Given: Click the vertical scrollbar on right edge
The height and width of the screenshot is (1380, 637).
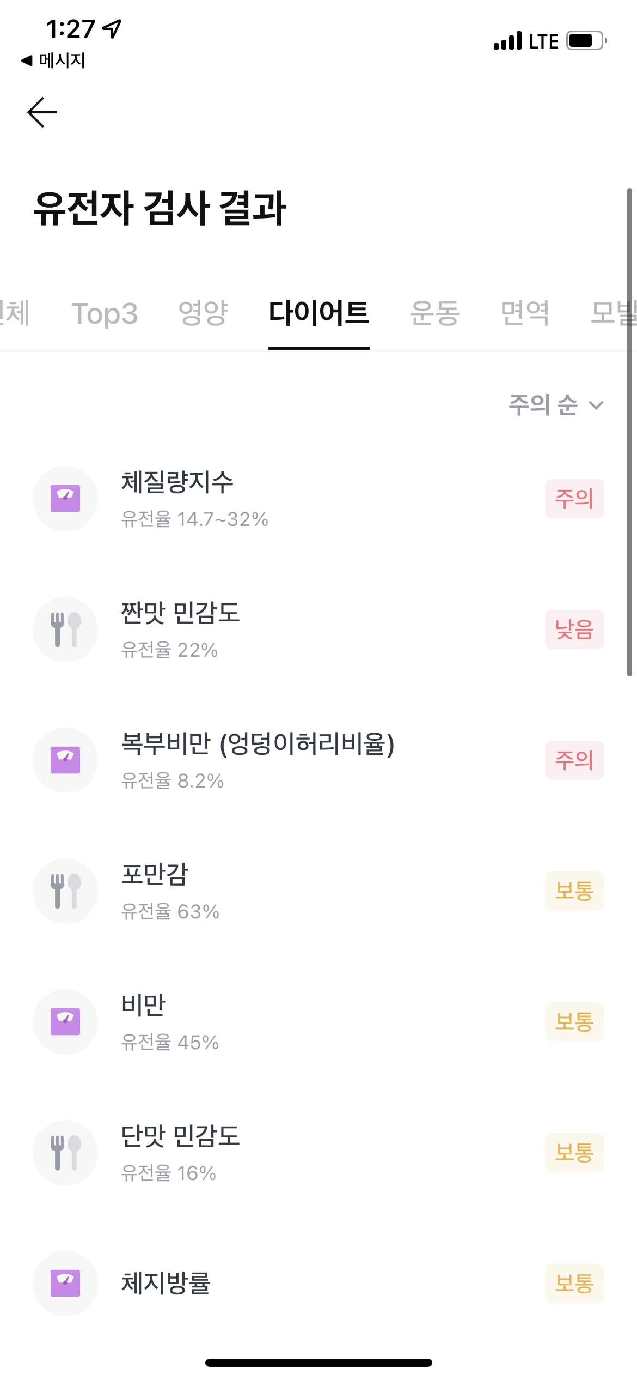Looking at the screenshot, I should tap(629, 432).
